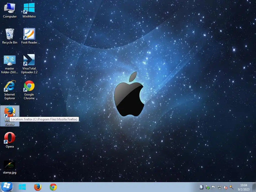Open the clock showing 10:04
256x192 pixels.
click(243, 187)
